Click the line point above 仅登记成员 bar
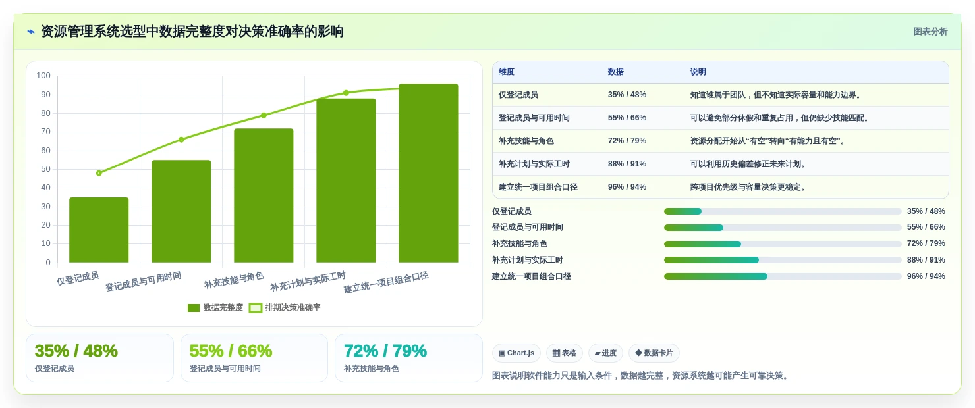The image size is (975, 408). (99, 173)
